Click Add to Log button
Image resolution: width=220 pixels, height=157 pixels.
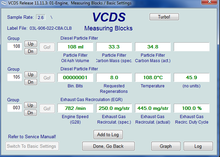[x=108, y=134]
